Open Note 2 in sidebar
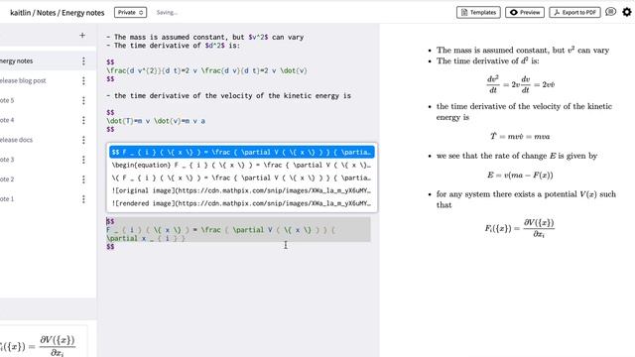The width and height of the screenshot is (635, 357). (7, 179)
